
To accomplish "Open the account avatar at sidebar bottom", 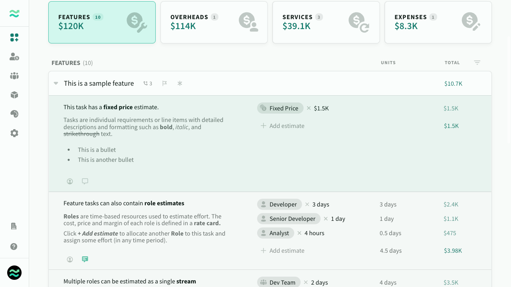I will pos(14,273).
